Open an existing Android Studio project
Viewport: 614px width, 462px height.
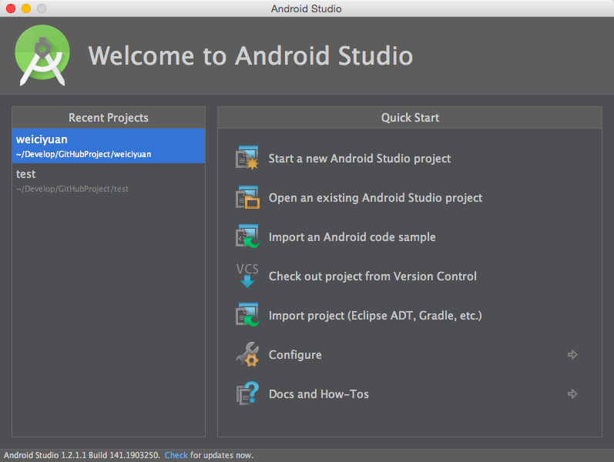(x=375, y=198)
